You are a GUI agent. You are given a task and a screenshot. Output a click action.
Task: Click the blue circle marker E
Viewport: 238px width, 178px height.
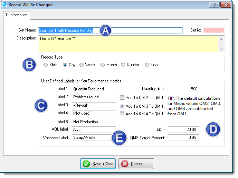[118, 138]
